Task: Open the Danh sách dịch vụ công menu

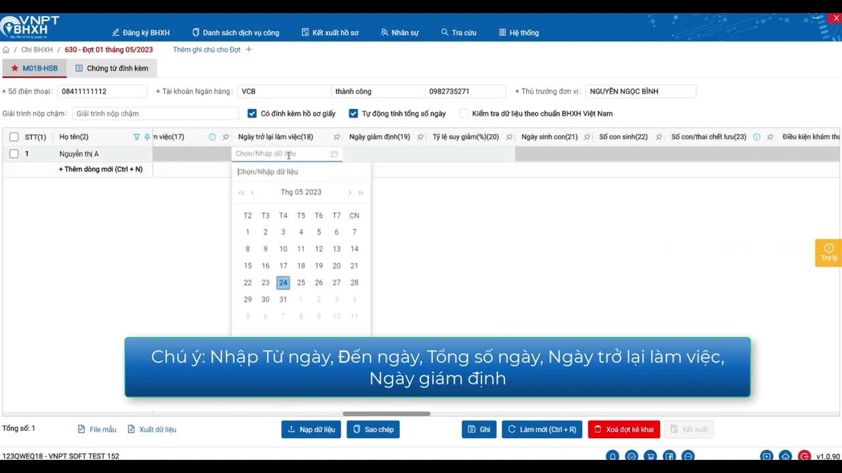Action: click(x=235, y=33)
